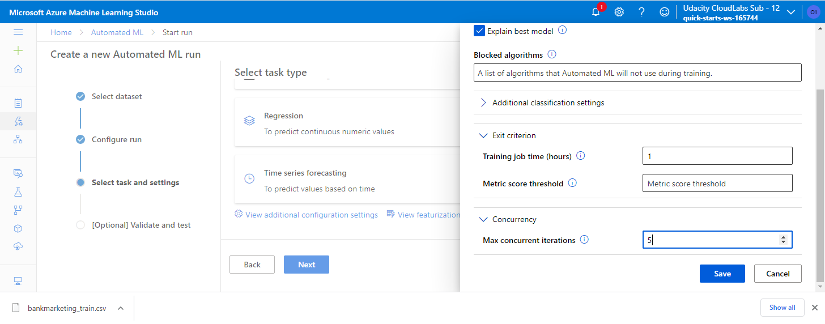
Task: Uncheck the Explain best model checkbox
Action: pos(479,31)
